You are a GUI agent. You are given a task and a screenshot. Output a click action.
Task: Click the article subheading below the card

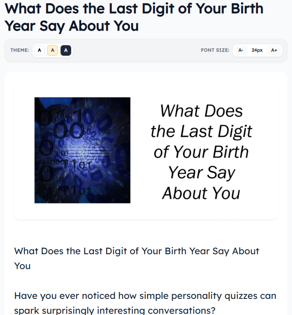click(136, 258)
